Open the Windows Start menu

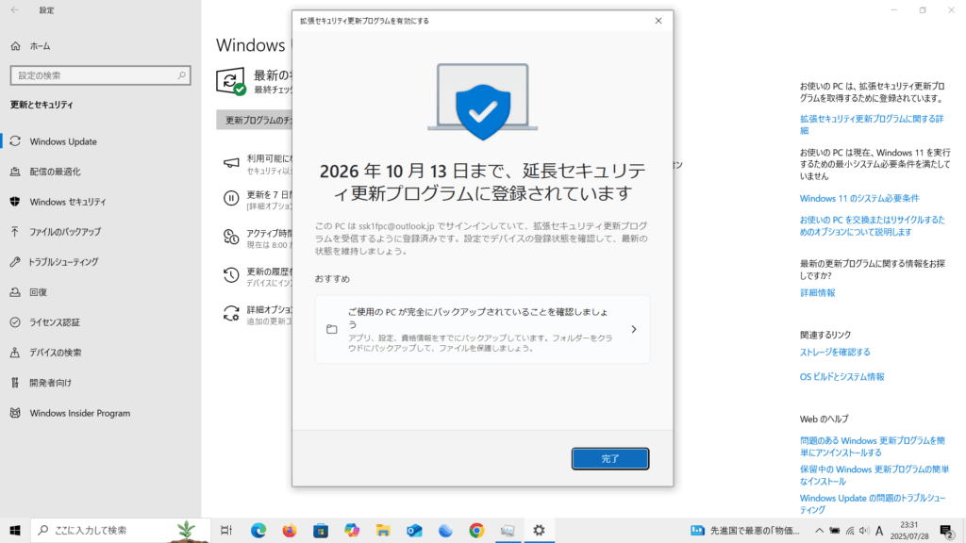(15, 530)
